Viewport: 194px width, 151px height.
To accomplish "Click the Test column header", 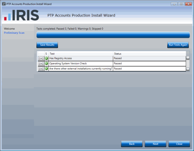I will [x=81, y=54].
